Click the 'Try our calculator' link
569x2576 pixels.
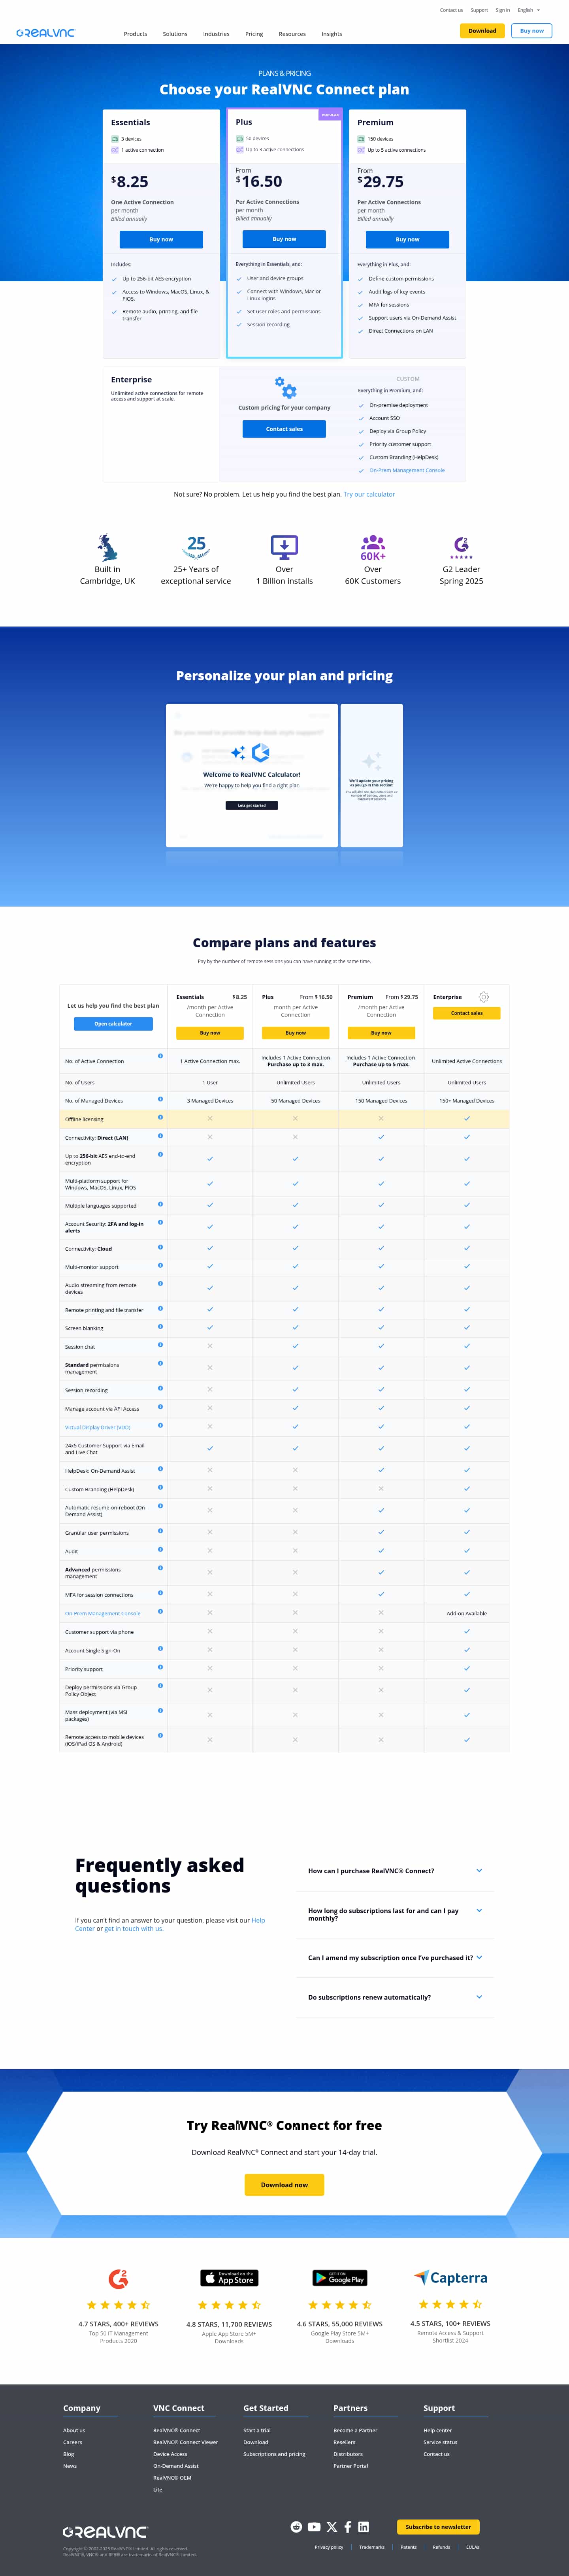pyautogui.click(x=369, y=494)
